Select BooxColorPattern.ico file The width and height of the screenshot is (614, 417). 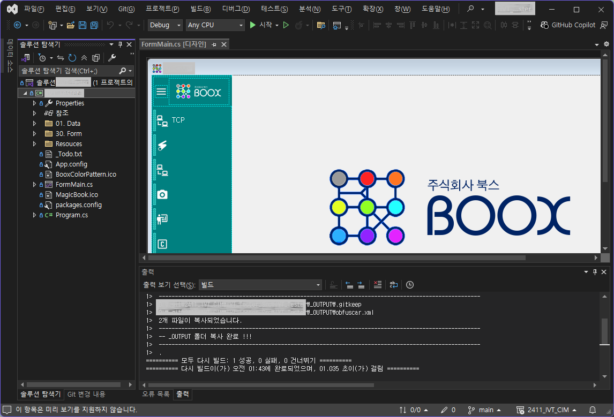click(x=86, y=174)
